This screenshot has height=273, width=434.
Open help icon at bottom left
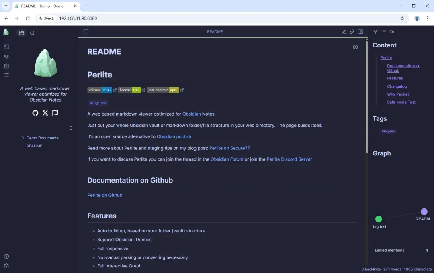pyautogui.click(x=6, y=257)
